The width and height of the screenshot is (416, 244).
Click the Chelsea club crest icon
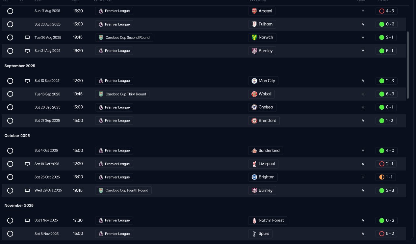point(254,107)
